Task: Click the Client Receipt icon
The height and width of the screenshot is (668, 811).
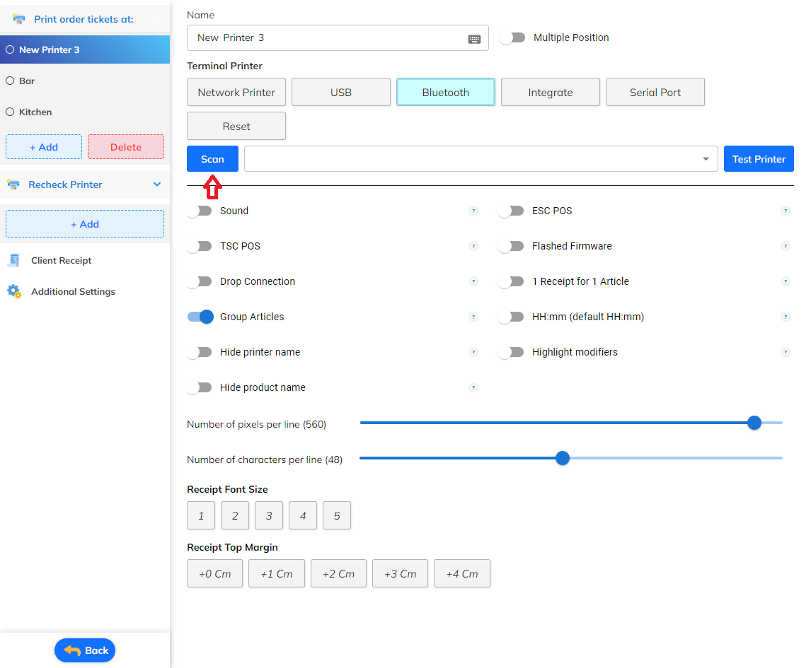Action: tap(14, 260)
